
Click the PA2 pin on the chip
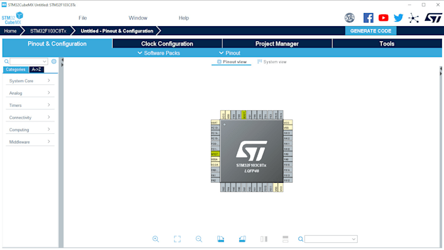tap(215, 180)
